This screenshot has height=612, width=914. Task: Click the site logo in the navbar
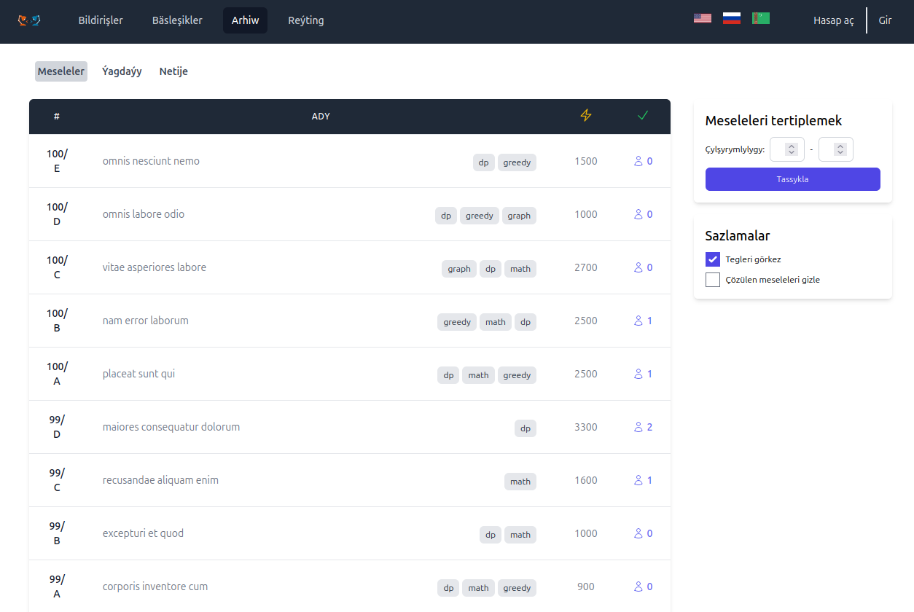pos(29,20)
